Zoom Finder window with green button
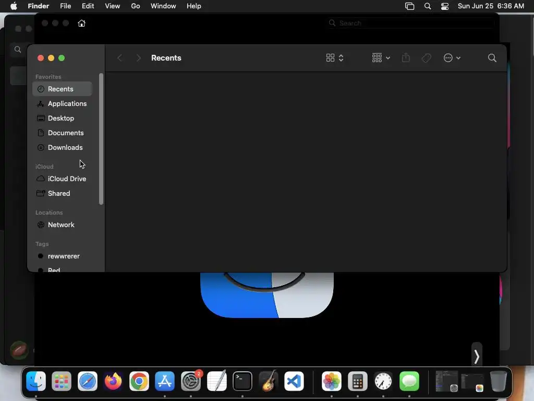This screenshot has height=401, width=534. click(62, 58)
